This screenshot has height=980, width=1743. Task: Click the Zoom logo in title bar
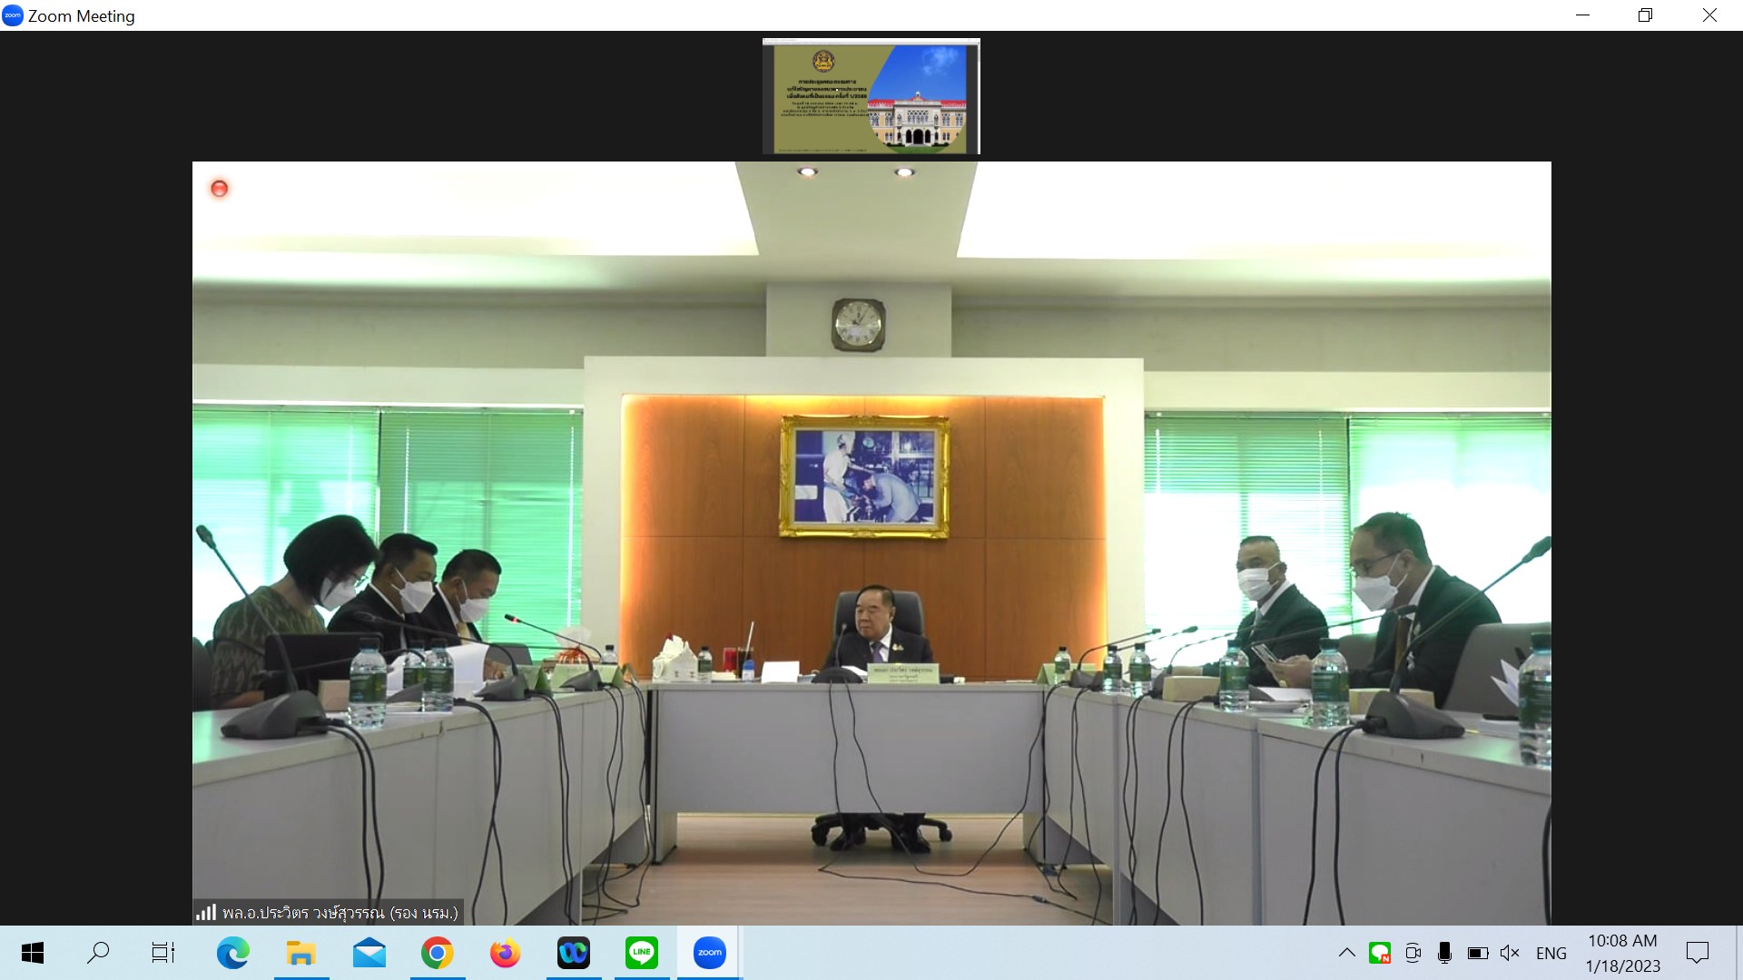(13, 15)
